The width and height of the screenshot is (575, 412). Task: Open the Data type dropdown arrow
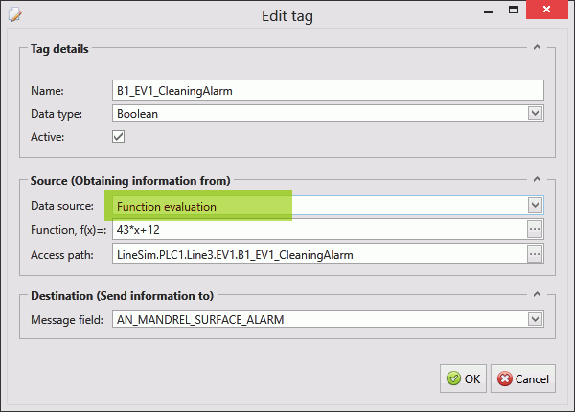535,113
